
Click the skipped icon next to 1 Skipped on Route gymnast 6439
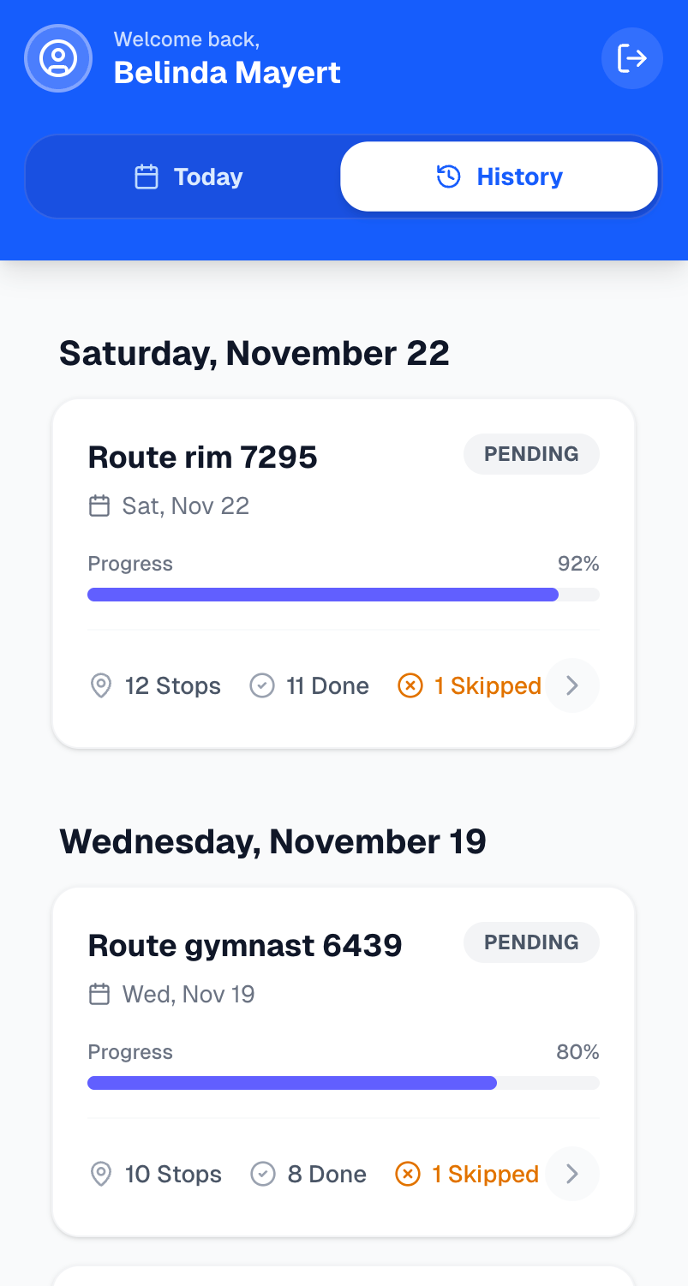click(409, 1174)
